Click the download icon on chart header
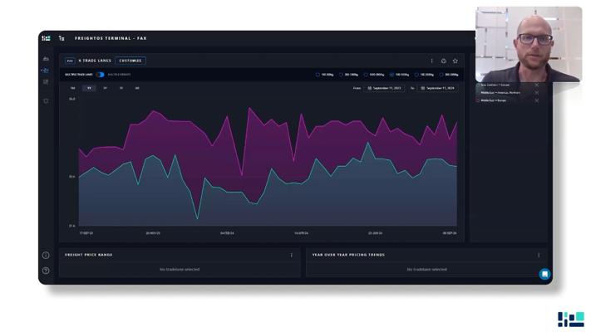This screenshot has height=332, width=591. (443, 61)
